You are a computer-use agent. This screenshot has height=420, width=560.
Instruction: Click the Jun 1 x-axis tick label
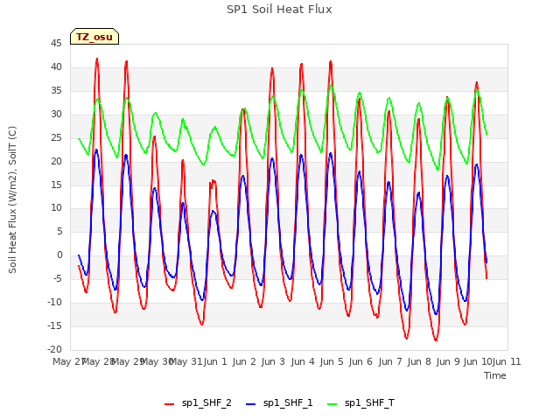click(215, 361)
